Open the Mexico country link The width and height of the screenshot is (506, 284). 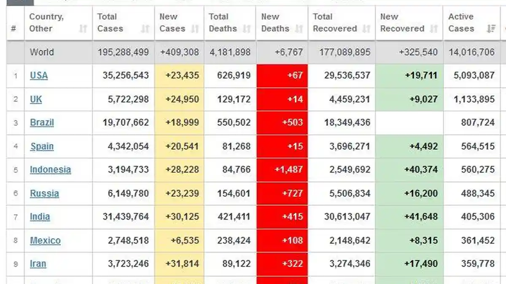(45, 241)
